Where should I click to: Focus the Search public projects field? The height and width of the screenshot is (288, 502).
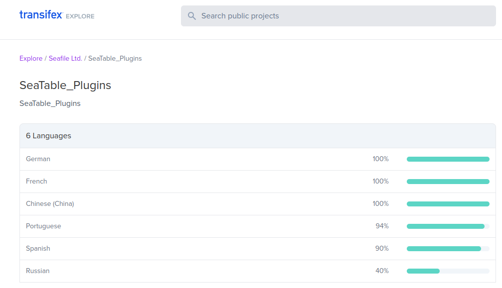tap(339, 16)
